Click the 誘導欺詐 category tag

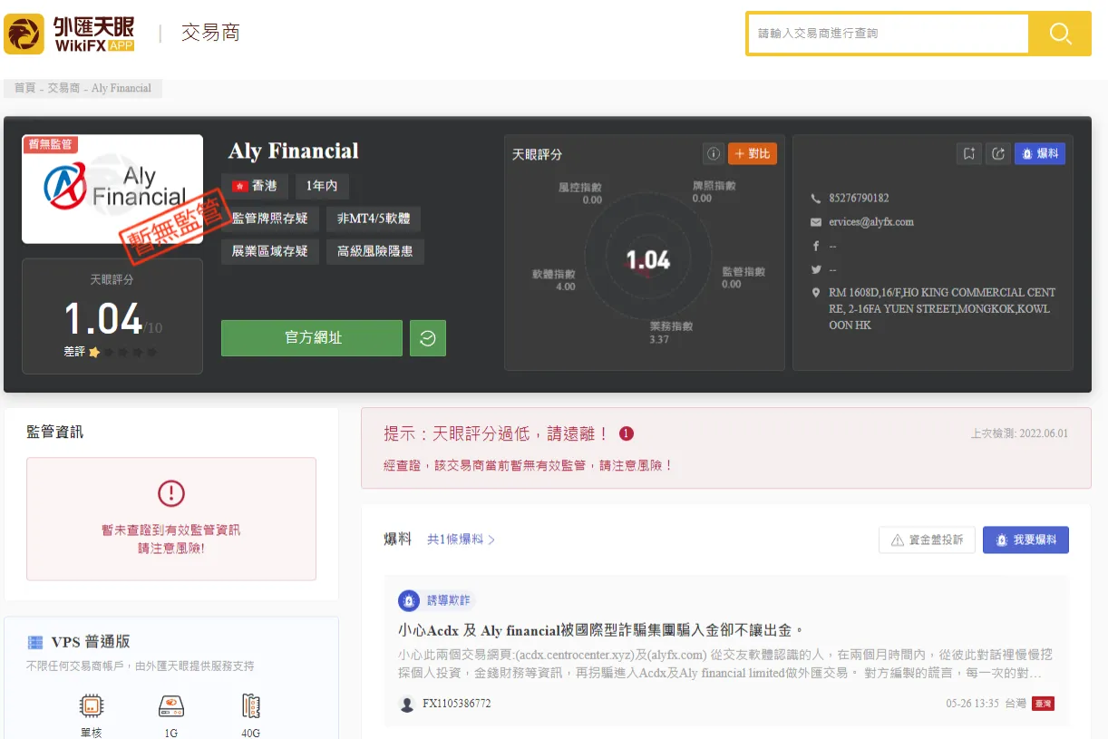[436, 600]
